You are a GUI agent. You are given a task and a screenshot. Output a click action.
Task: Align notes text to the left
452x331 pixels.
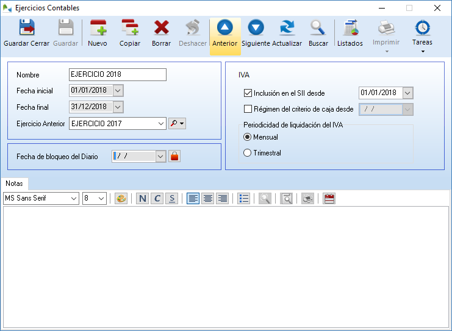pos(193,199)
